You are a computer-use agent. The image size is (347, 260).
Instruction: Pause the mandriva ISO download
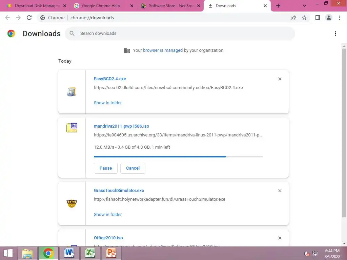[106, 168]
